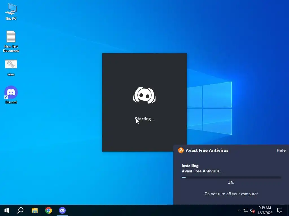Open the Windows Start menu
This screenshot has height=216, width=289.
(x=7, y=210)
